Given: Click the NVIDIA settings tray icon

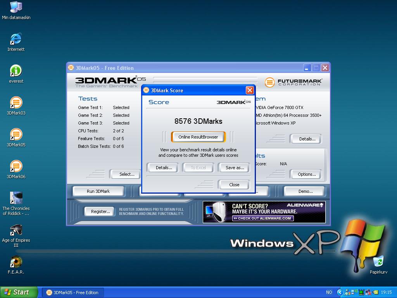Looking at the screenshot, I should pyautogui.click(x=375, y=292).
